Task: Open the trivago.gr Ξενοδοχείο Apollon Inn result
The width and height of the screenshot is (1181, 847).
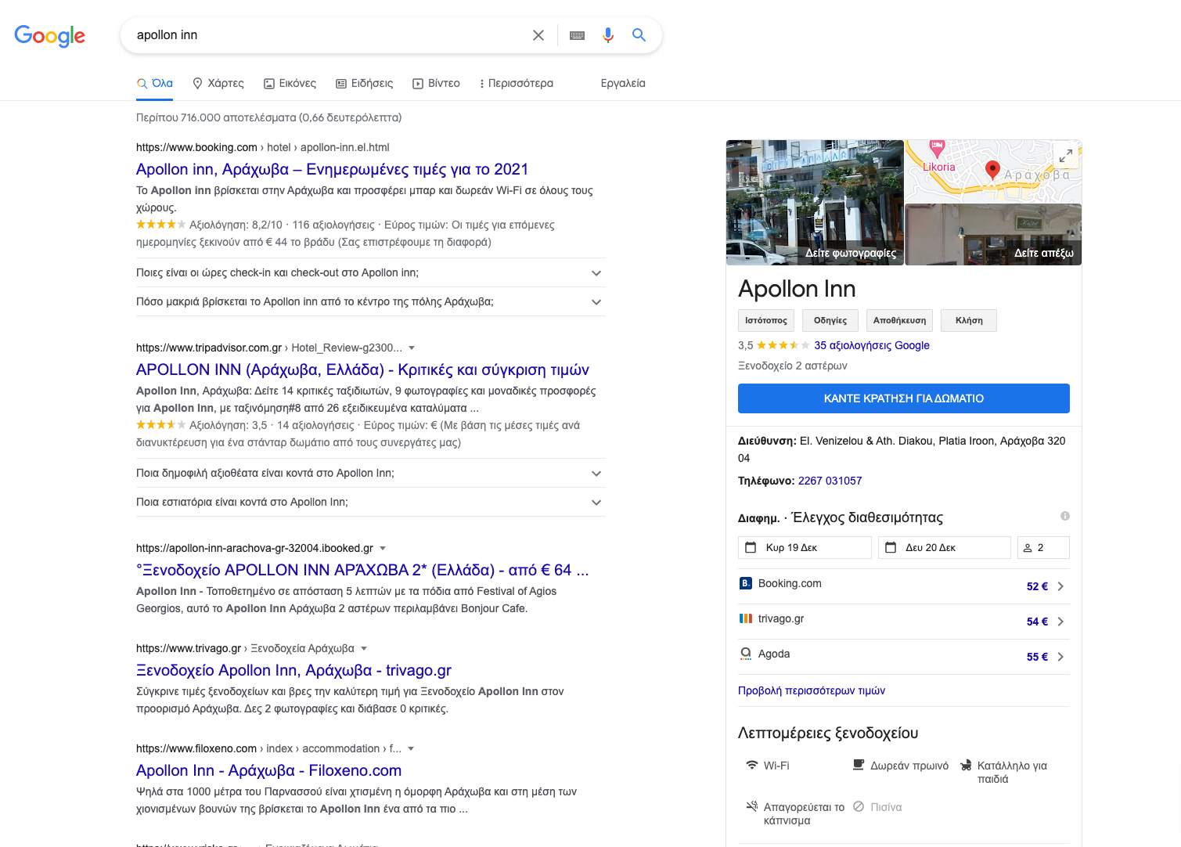Action: (293, 670)
